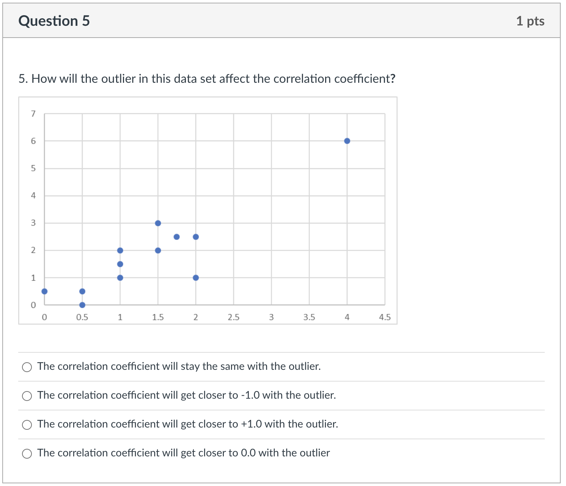This screenshot has height=486, width=566.
Task: Select 'closer to -1.0' radio option
Action: [27, 396]
